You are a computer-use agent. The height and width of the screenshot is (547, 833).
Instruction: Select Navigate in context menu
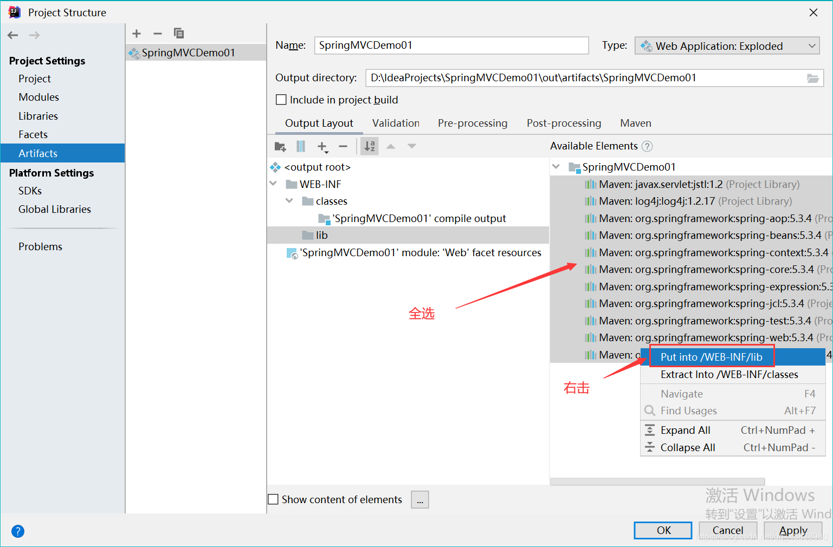[x=733, y=394]
